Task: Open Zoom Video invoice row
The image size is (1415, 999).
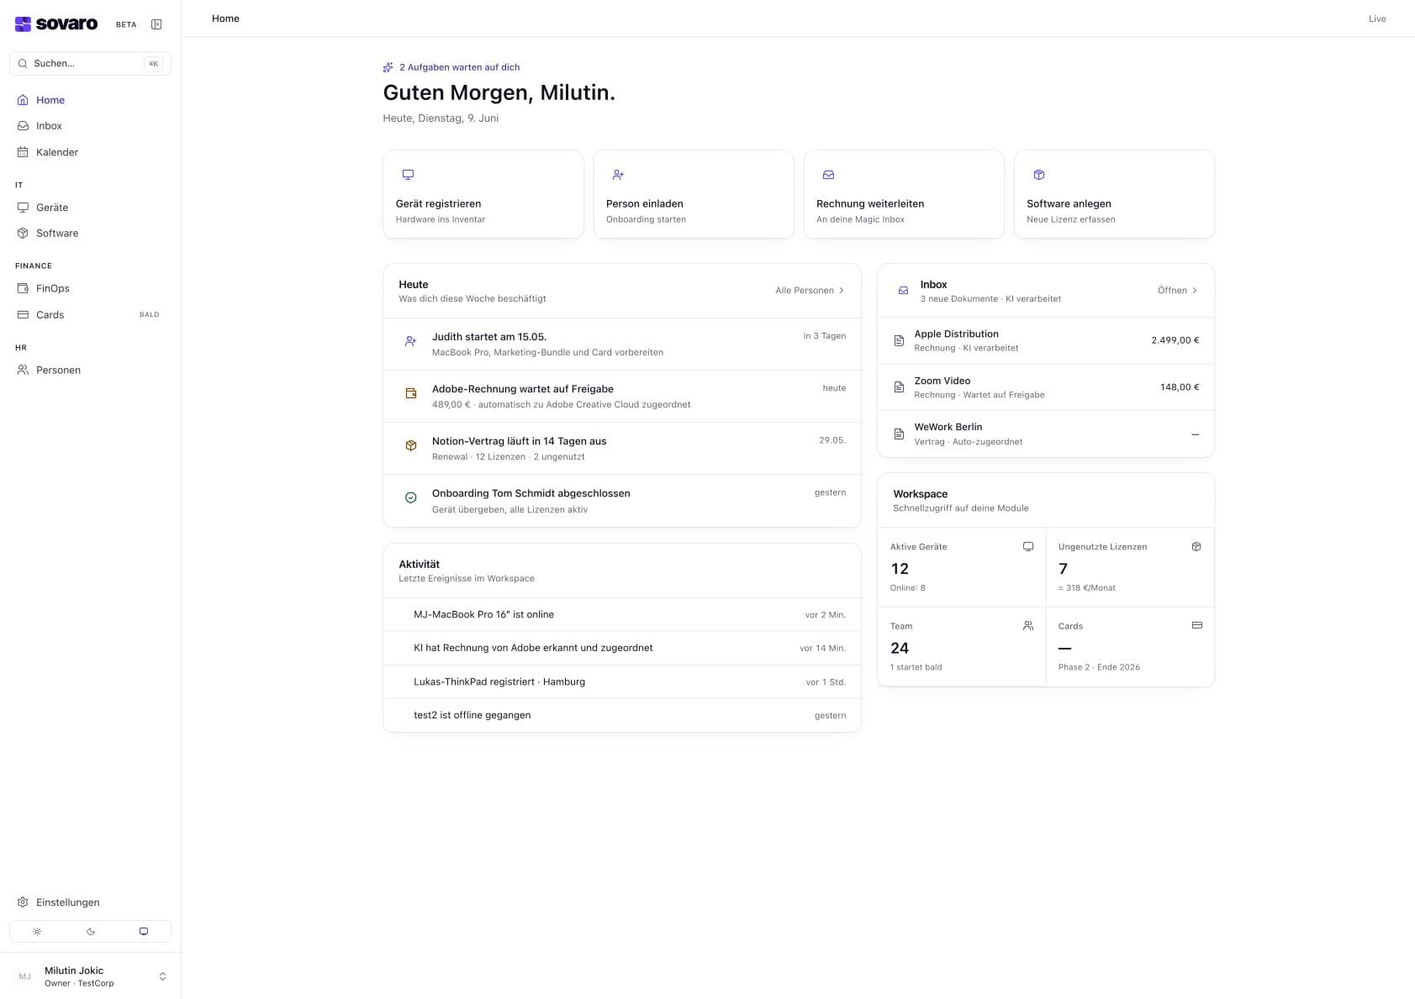Action: point(1046,387)
